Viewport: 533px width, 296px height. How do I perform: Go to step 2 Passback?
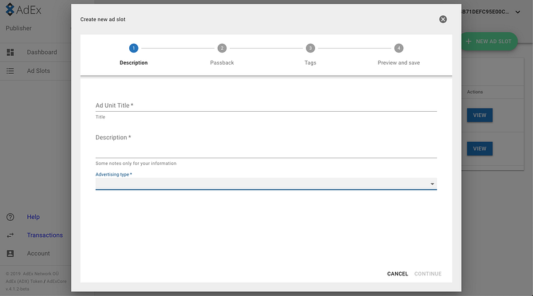(222, 48)
